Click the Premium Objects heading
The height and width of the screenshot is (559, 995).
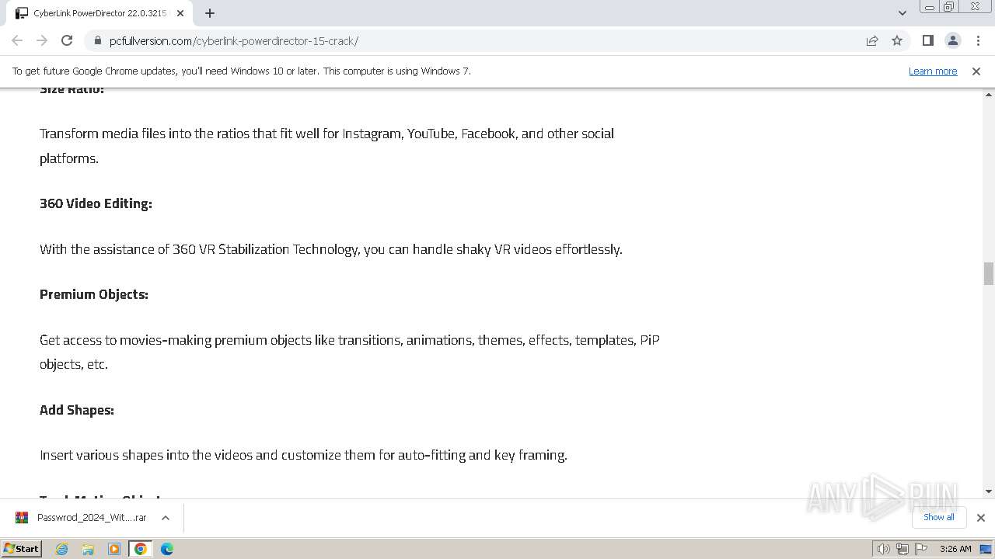coord(94,294)
